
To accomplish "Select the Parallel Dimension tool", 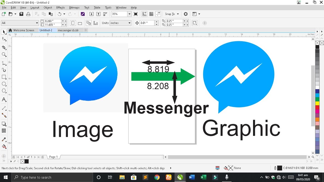I will click(x=4, y=108).
